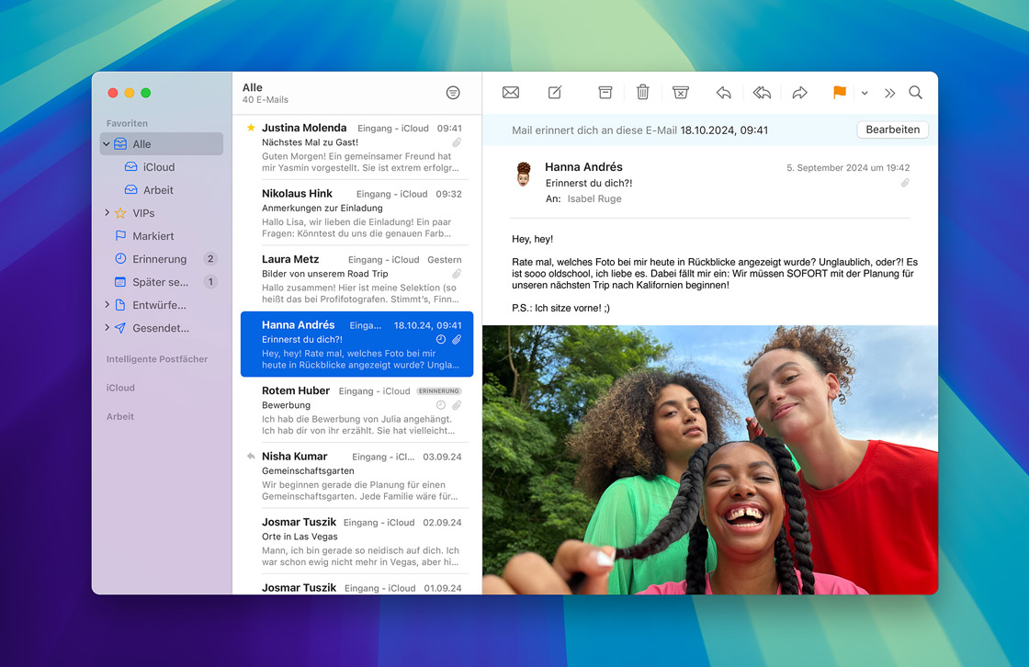Expand the VIPs mailbox group

[107, 213]
